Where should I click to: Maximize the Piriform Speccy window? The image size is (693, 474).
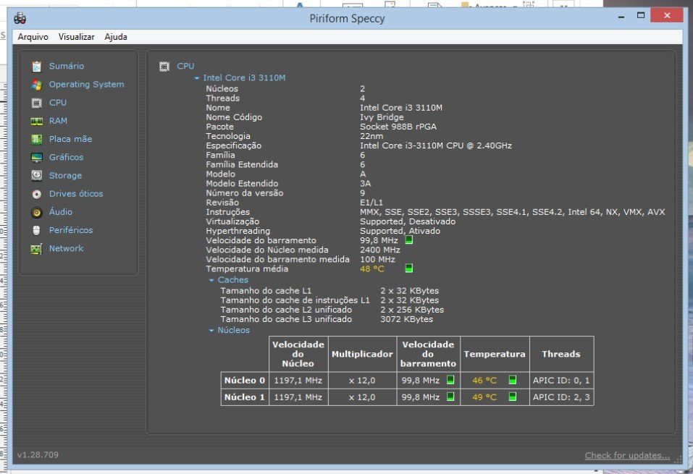(x=641, y=16)
